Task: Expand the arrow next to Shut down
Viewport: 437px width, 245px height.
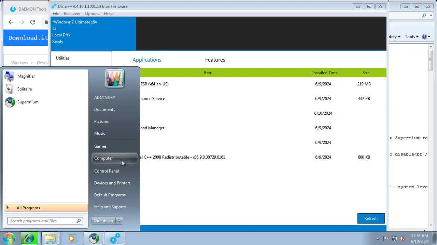Action: [119, 221]
